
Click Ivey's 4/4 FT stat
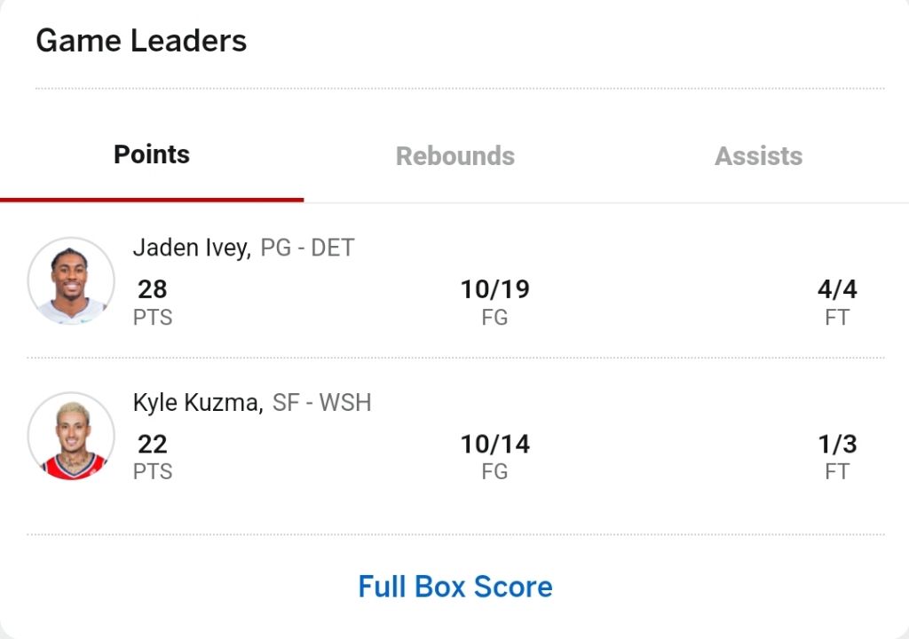pos(837,303)
